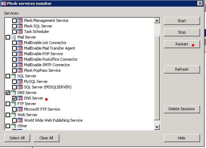This screenshot has width=206, height=148.
Task: Click the SQL Server group icon
Action: click(13, 76)
